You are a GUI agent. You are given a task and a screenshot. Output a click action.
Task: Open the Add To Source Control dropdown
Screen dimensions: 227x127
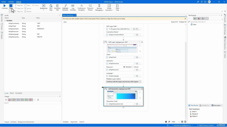[x=206, y=126]
